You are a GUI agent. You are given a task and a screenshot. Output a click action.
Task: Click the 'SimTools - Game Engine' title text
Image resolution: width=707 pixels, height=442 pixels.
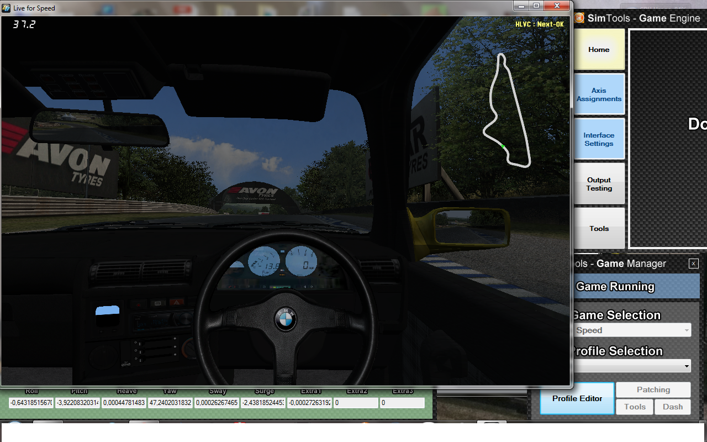point(644,18)
